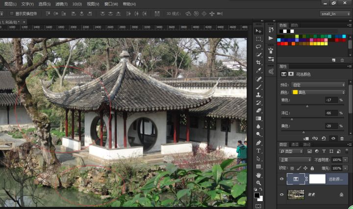Open the Properties panel flyout menu

(349, 66)
